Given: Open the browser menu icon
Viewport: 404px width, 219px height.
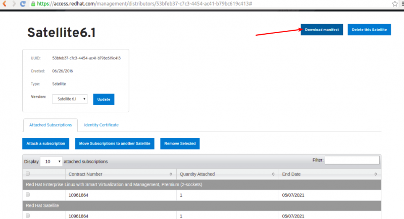Looking at the screenshot, I should coord(402,4).
